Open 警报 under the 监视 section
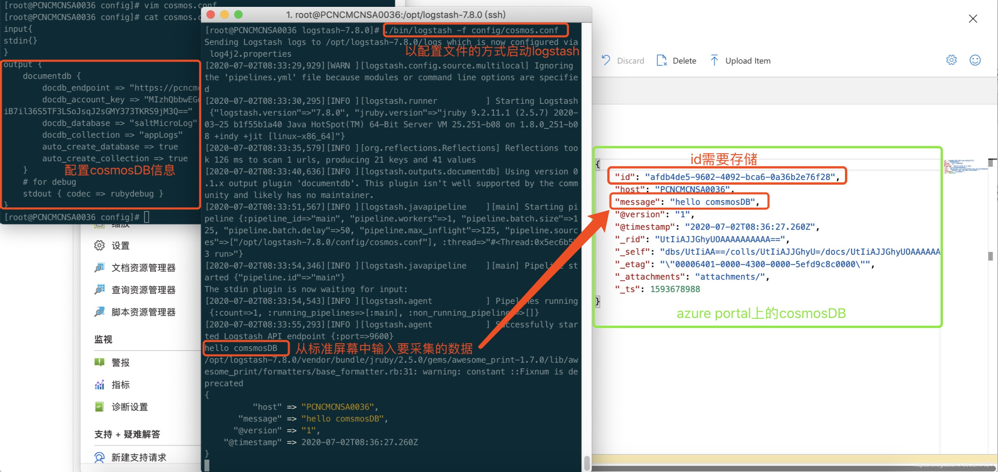Image resolution: width=998 pixels, height=472 pixels. coord(119,362)
